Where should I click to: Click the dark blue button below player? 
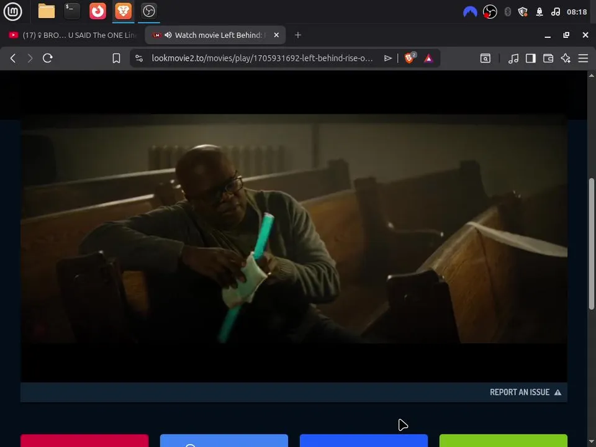[x=364, y=441]
